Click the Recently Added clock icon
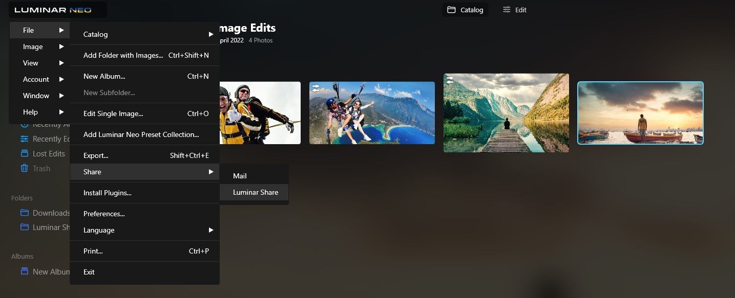 (x=24, y=124)
